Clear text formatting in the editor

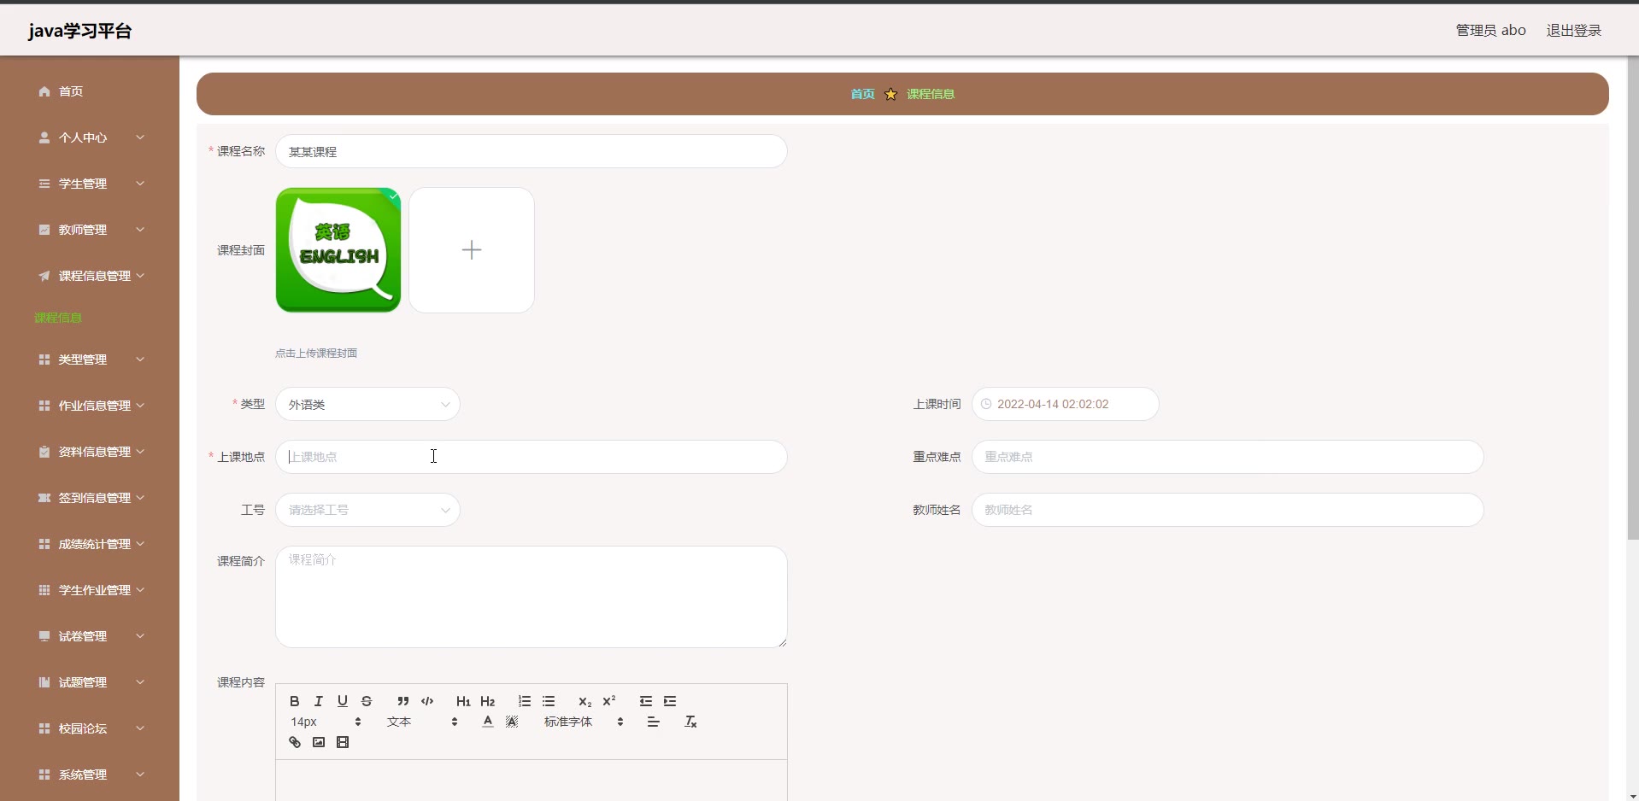[690, 722]
